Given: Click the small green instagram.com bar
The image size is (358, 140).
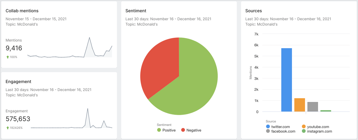Looking at the screenshot, I should (326, 111).
